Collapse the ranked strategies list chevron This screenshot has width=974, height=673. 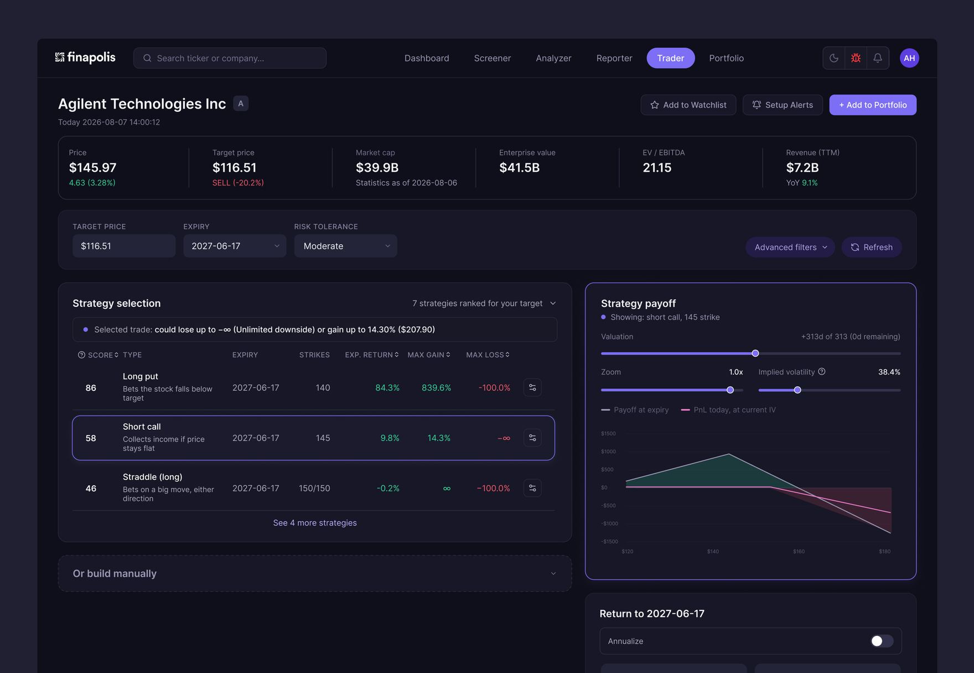(x=553, y=304)
